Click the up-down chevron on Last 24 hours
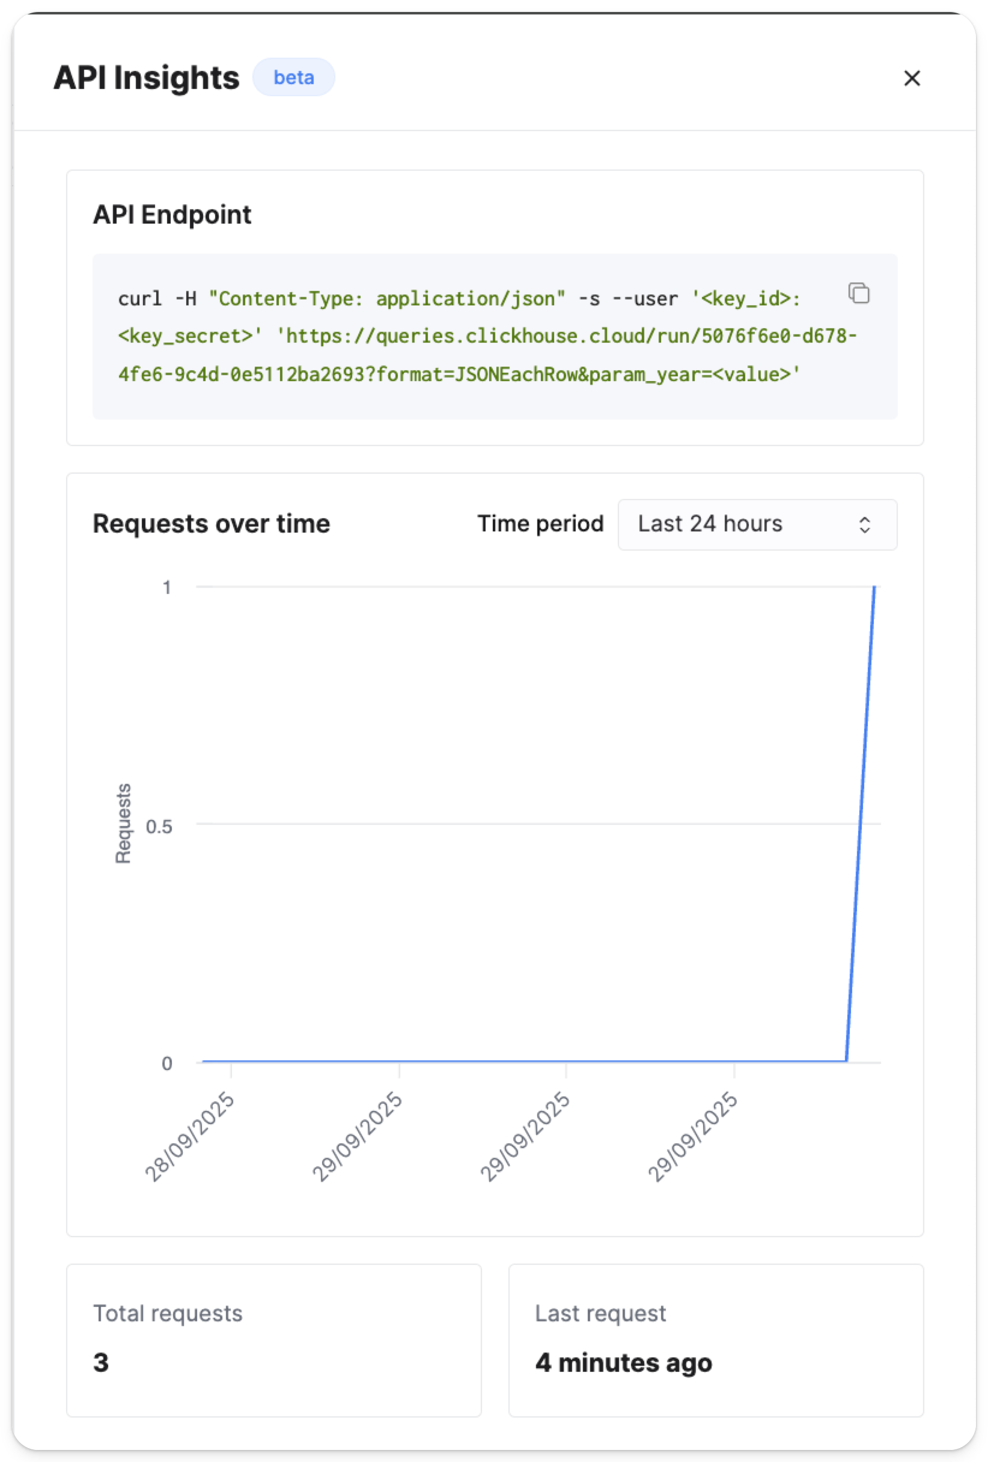The height and width of the screenshot is (1462, 988). [865, 525]
